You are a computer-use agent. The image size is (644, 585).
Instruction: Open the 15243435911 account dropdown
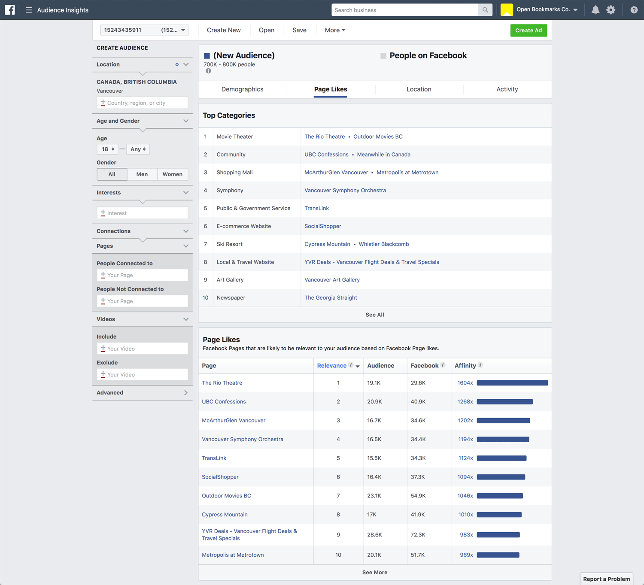tap(145, 30)
